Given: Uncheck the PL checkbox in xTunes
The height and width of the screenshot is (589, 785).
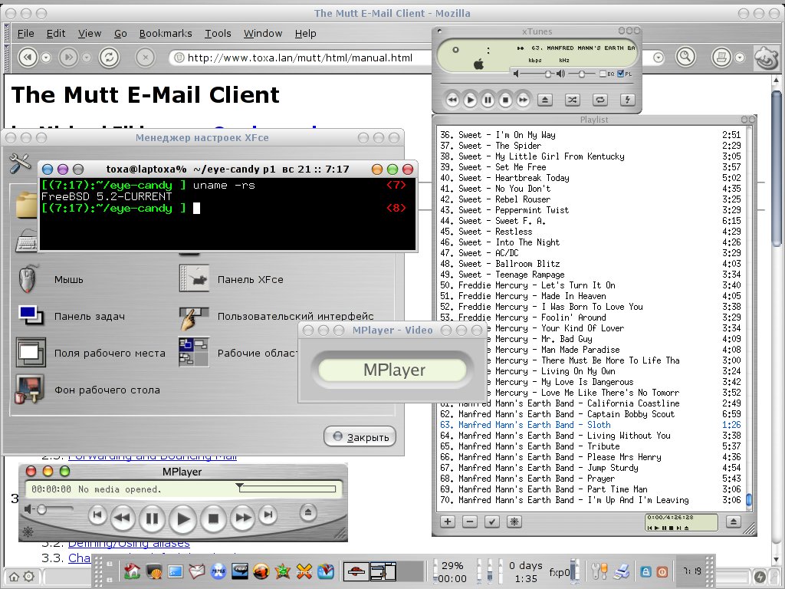Looking at the screenshot, I should (620, 74).
